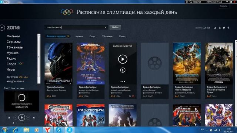Open Радио in the sidebar menu

[x=11, y=58]
